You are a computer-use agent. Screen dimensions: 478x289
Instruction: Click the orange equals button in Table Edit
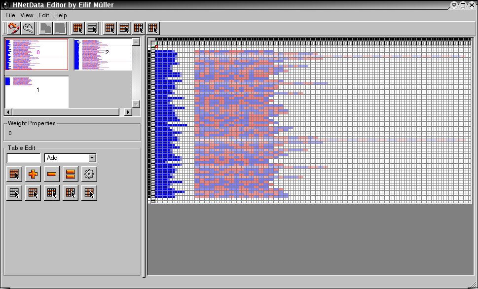pos(71,174)
